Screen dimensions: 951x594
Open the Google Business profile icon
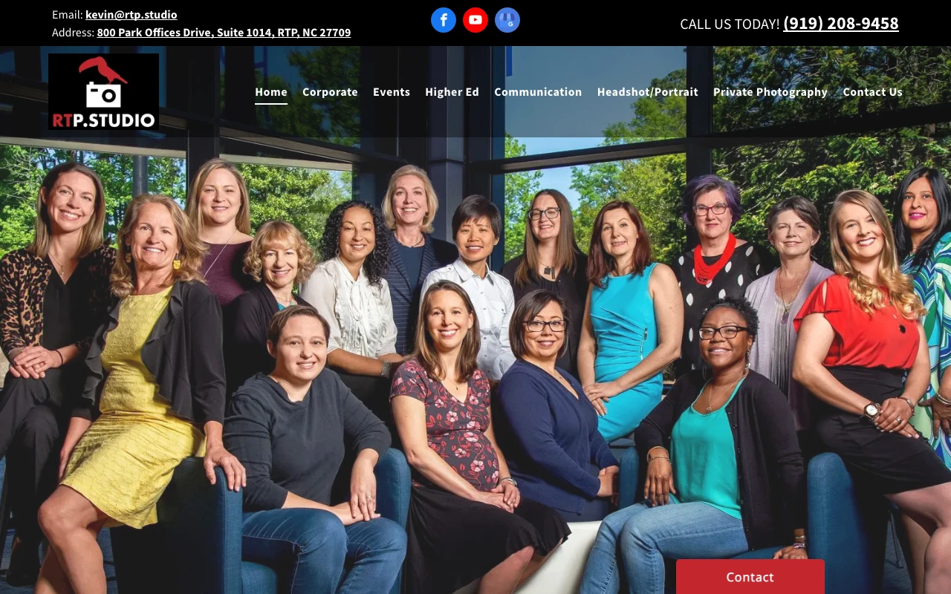507,20
